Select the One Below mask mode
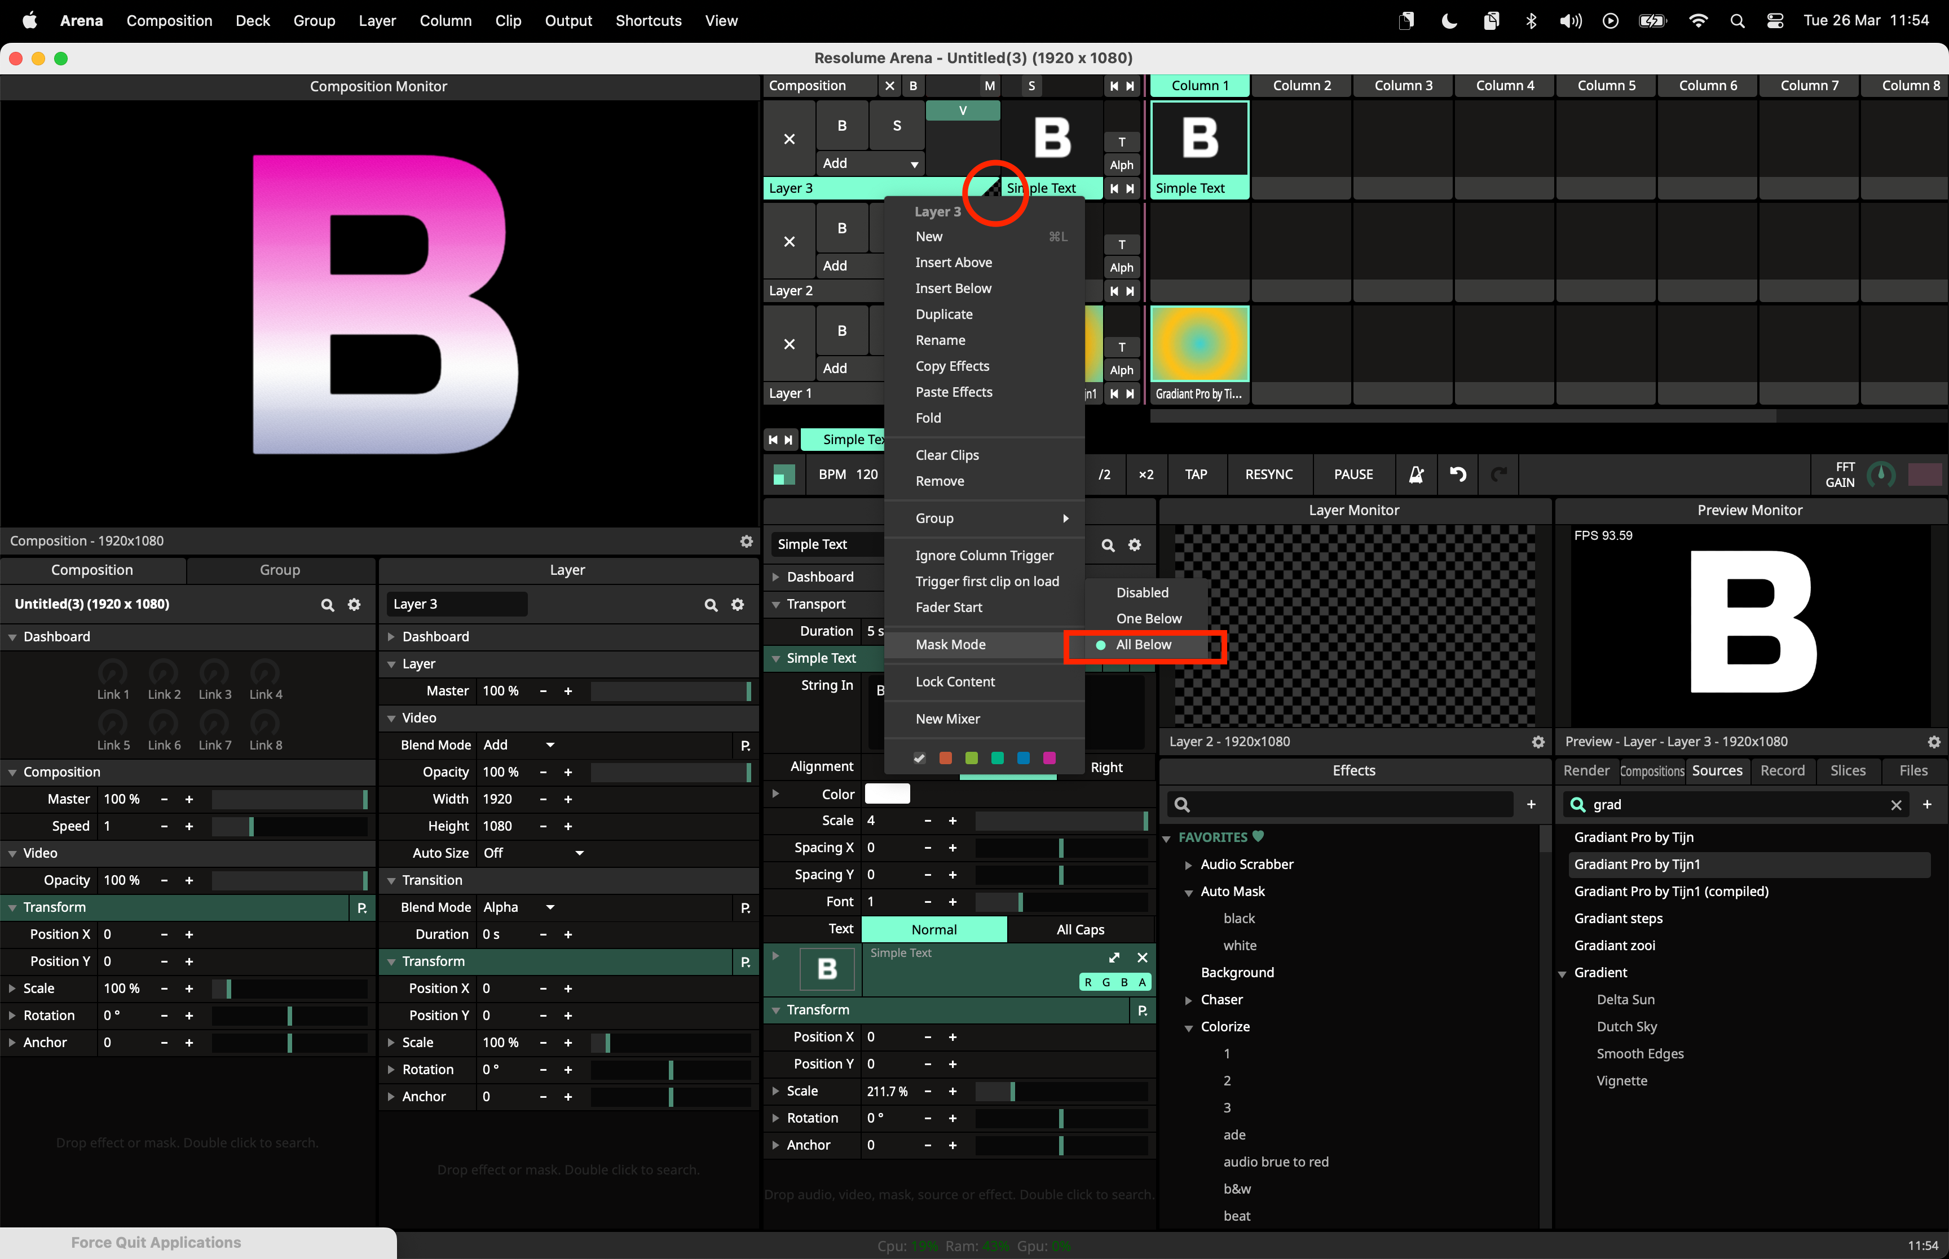Viewport: 1949px width, 1259px height. click(1148, 619)
